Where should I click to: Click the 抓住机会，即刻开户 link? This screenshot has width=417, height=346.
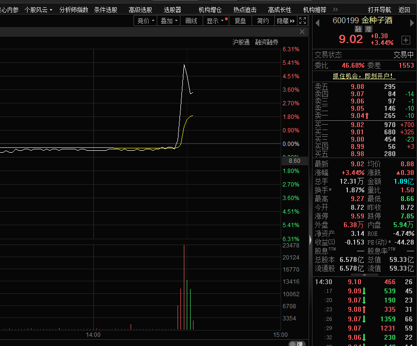[x=364, y=76]
